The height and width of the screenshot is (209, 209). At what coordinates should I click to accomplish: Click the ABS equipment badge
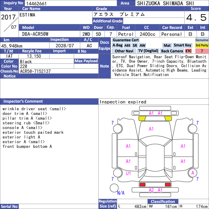click(127, 45)
